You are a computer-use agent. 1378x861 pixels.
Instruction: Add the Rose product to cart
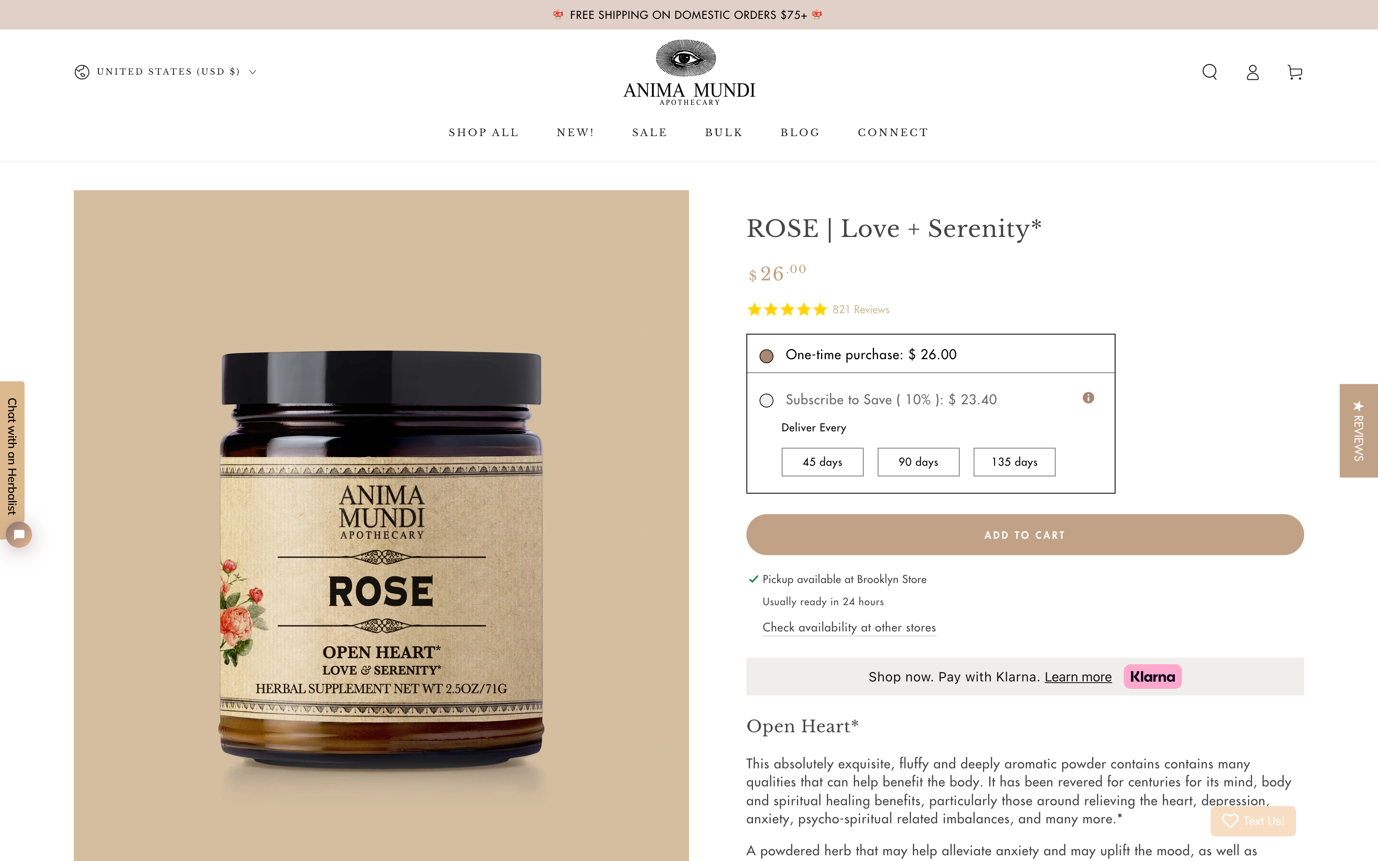(x=1025, y=535)
